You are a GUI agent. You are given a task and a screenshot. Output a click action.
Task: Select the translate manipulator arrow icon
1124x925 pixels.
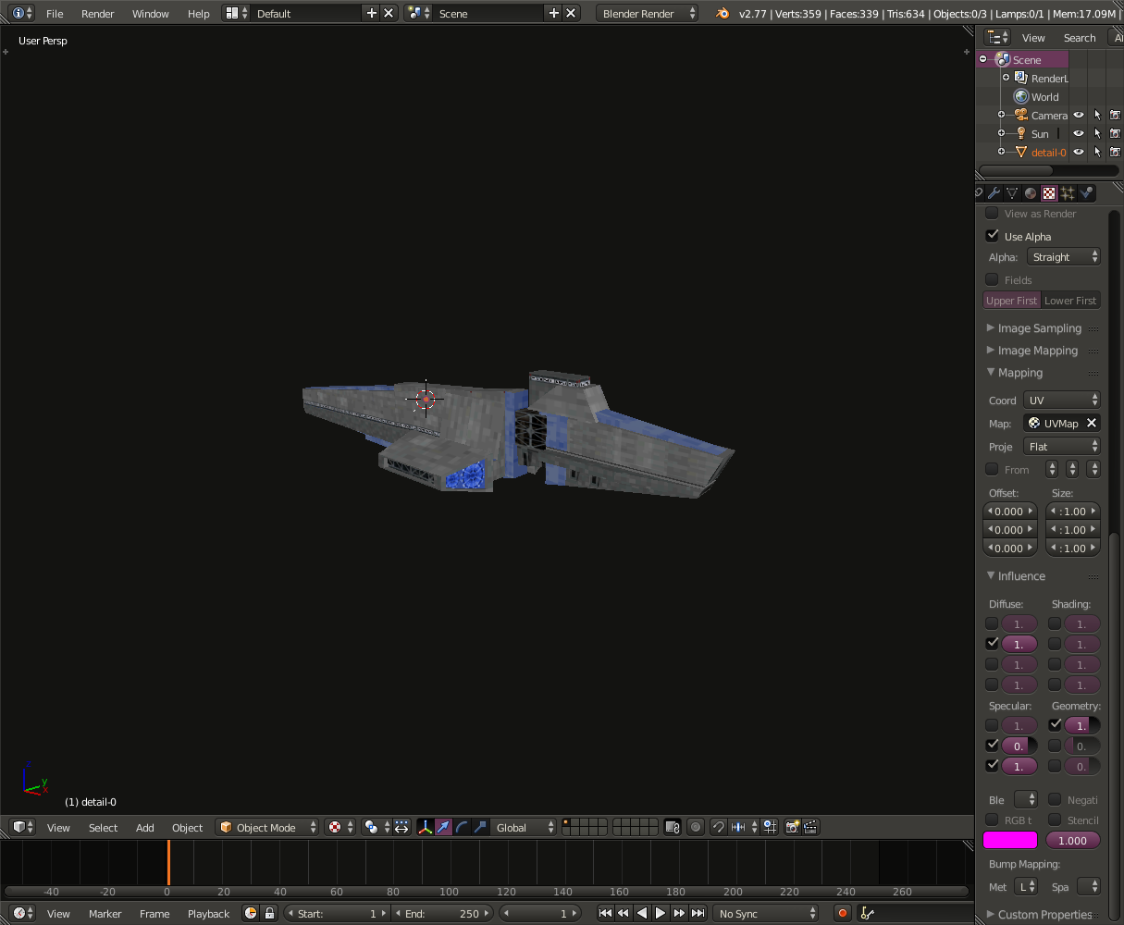tap(444, 827)
